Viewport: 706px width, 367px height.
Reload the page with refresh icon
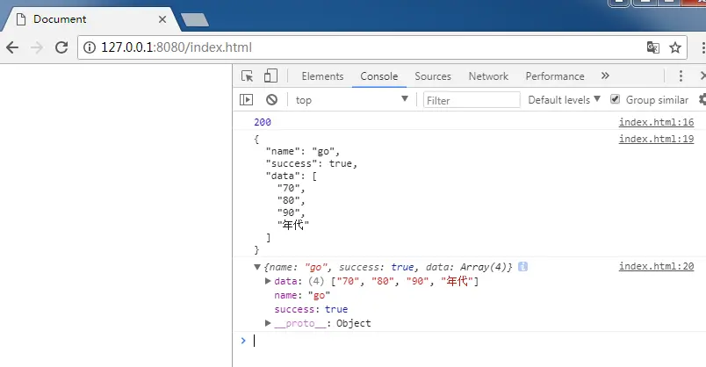[61, 47]
